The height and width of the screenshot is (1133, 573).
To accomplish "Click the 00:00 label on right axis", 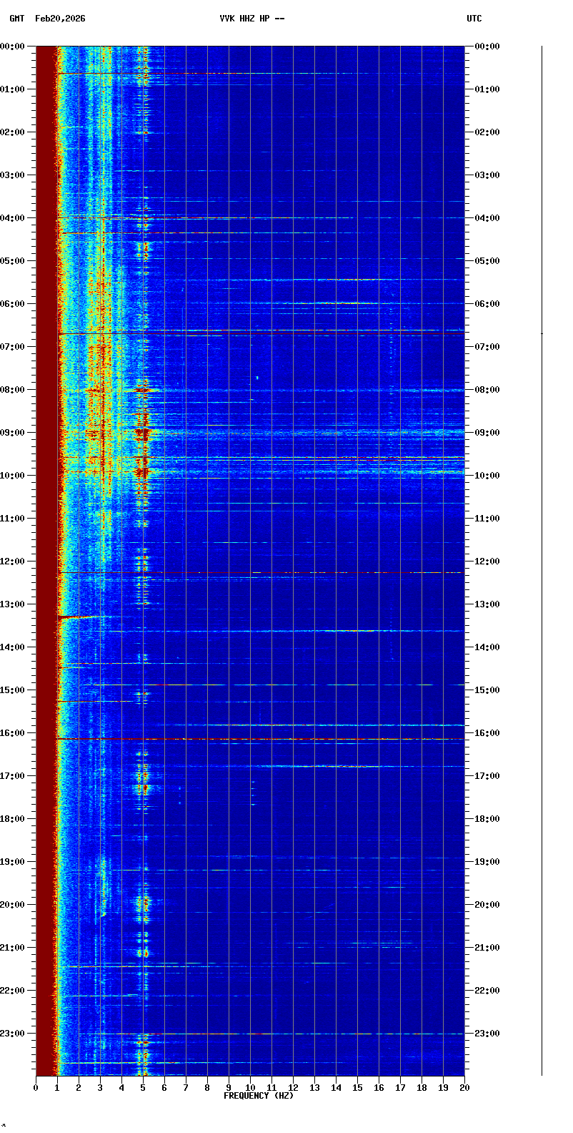I will 487,46.
